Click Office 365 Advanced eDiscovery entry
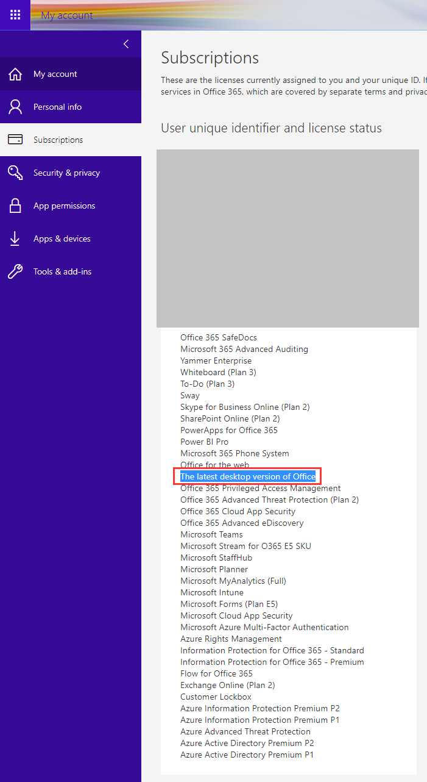The width and height of the screenshot is (427, 782). tap(242, 523)
